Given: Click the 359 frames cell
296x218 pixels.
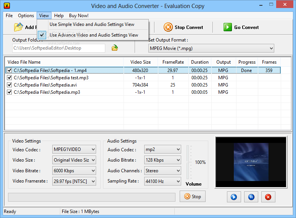Looking at the screenshot, I should [269, 71].
